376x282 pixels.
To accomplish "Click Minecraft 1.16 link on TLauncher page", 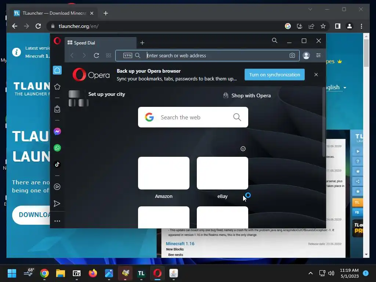I will point(180,243).
